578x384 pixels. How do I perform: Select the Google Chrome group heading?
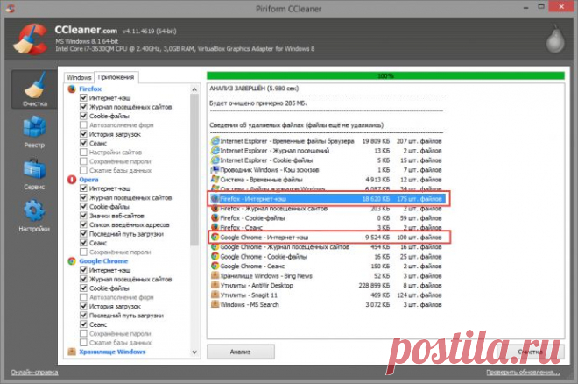click(x=103, y=261)
